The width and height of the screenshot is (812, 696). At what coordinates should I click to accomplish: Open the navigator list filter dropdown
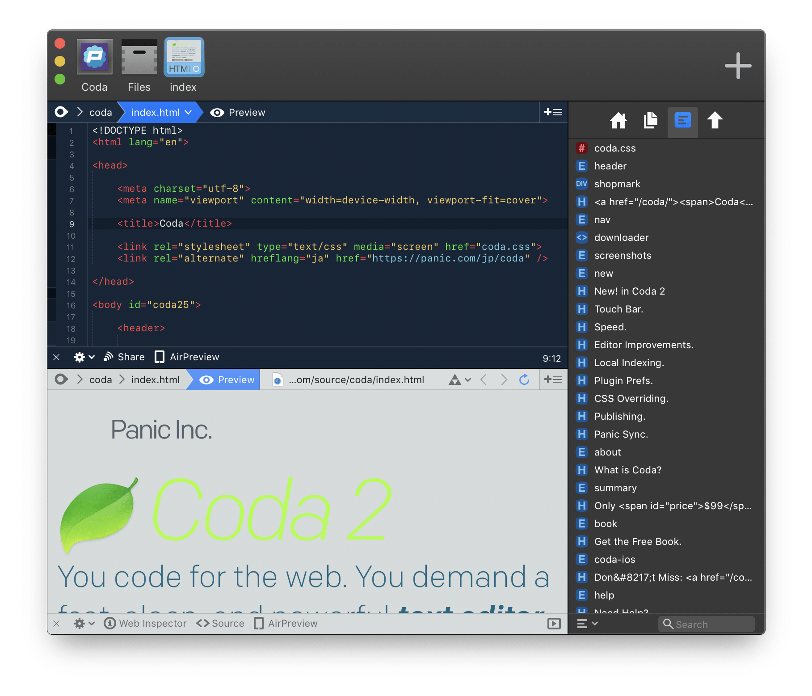point(587,624)
